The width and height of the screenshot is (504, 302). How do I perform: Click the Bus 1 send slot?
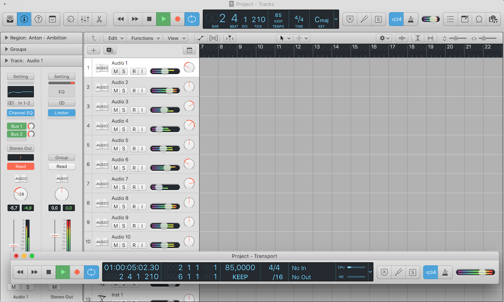(17, 126)
